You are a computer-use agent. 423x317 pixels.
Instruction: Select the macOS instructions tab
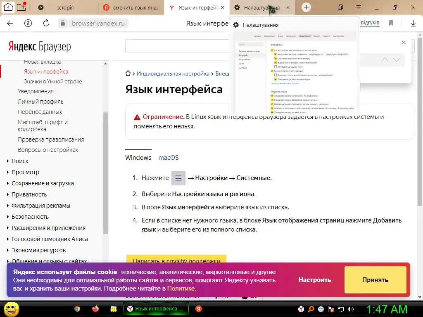point(169,157)
